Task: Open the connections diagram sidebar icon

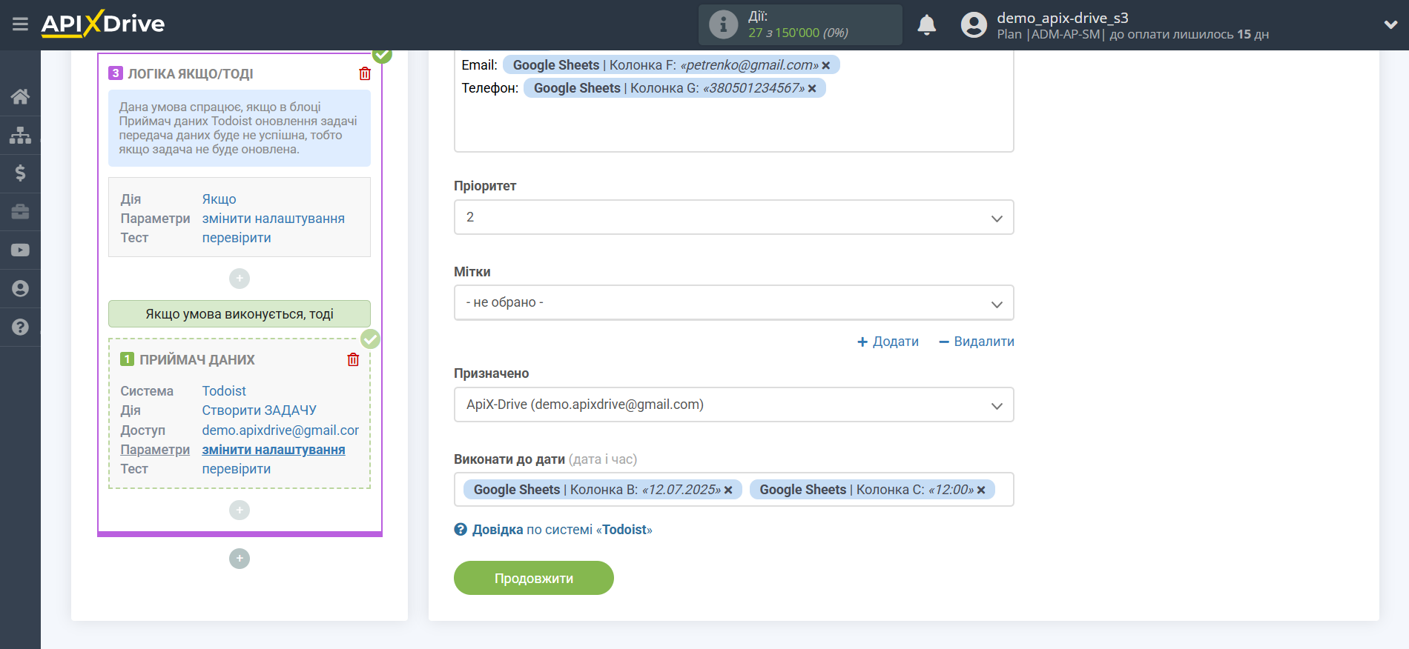Action: [20, 135]
